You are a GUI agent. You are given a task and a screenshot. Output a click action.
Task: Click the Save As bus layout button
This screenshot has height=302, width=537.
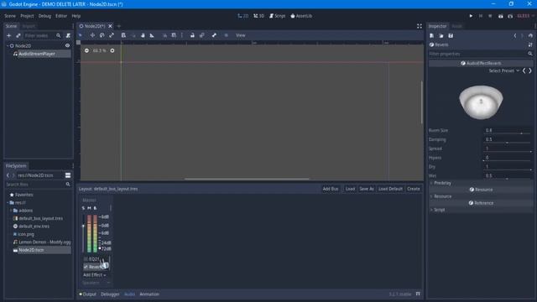(x=367, y=189)
